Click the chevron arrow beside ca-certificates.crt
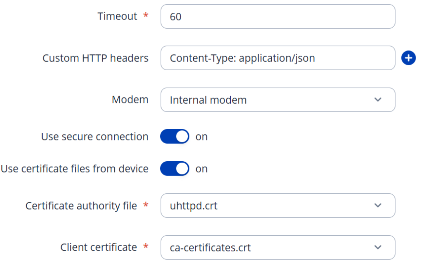The width and height of the screenshot is (425, 265). point(378,247)
